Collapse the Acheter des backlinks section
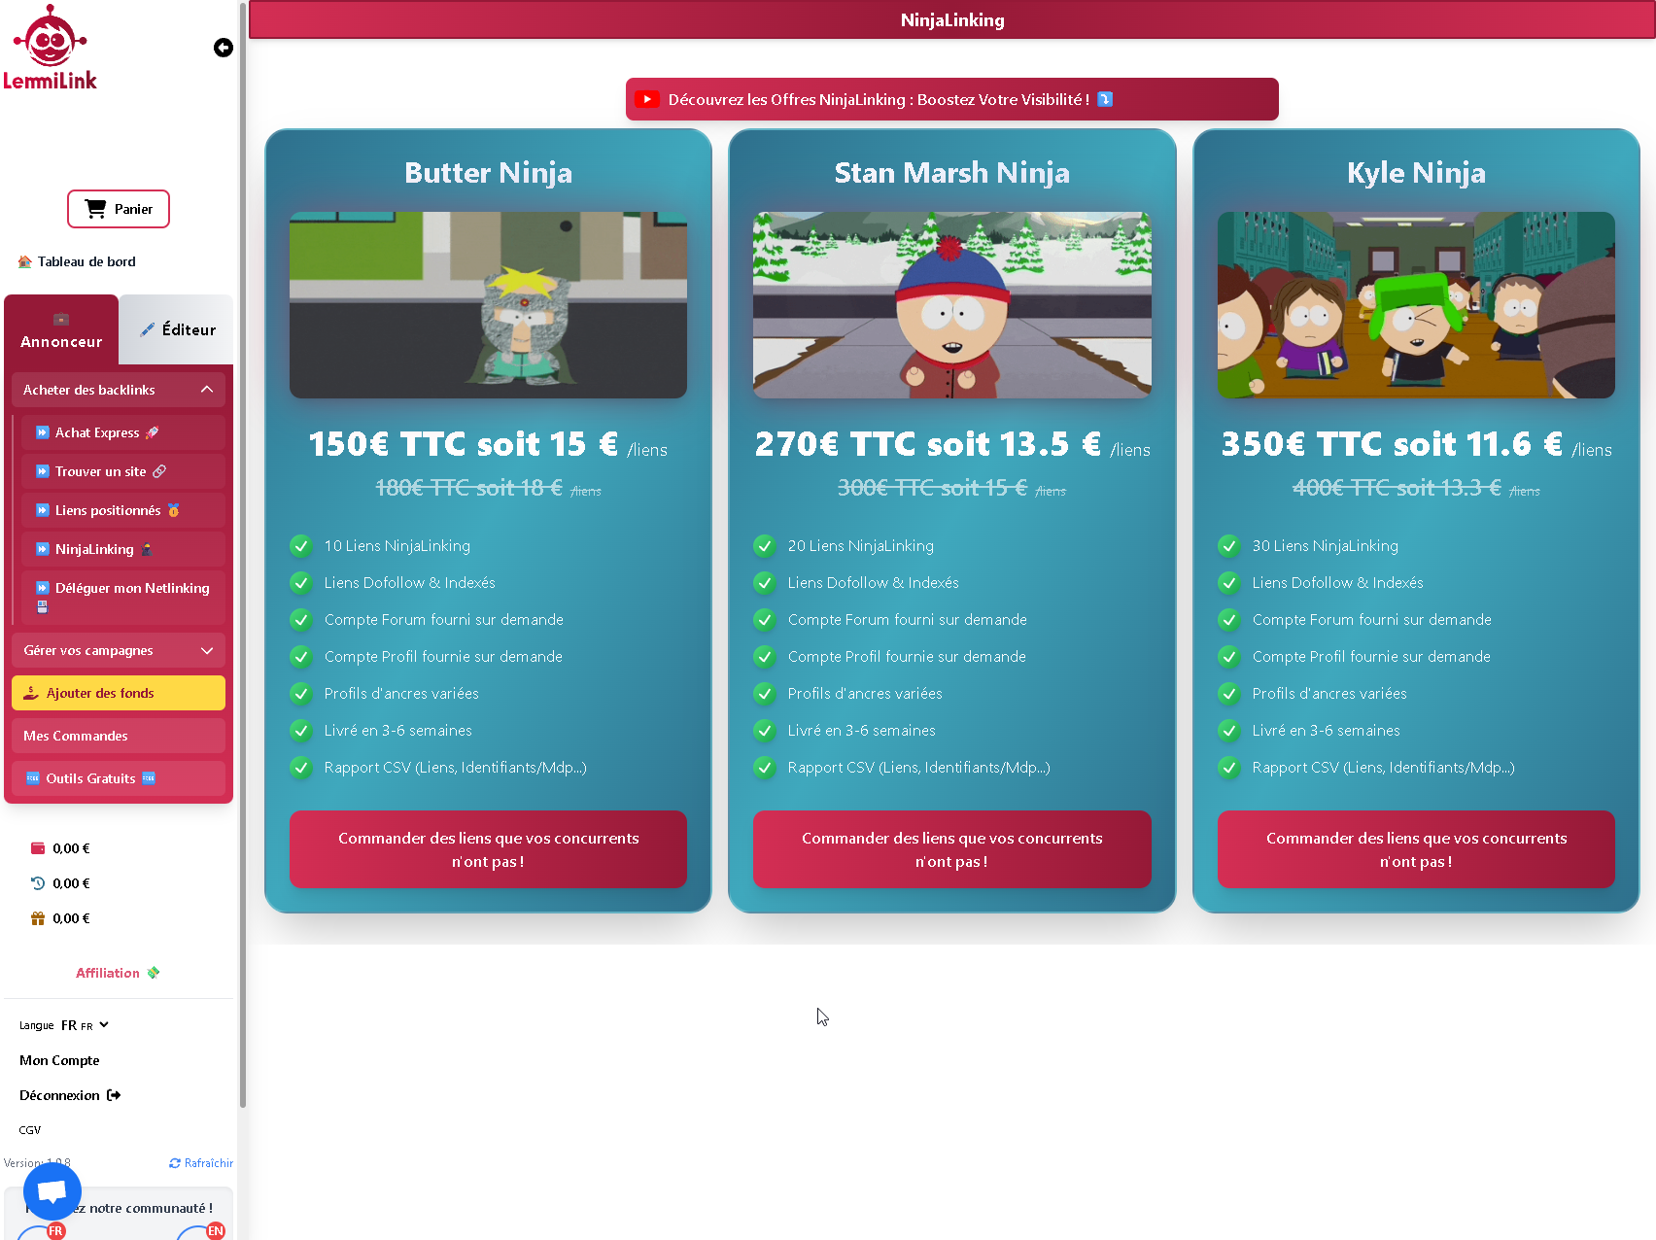 119,390
